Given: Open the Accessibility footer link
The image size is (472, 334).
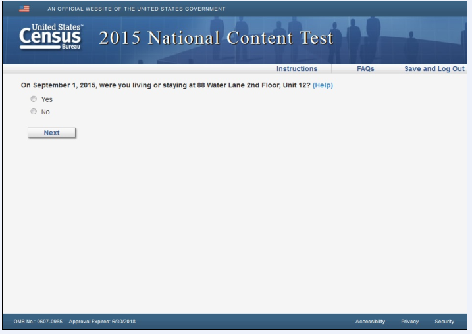Looking at the screenshot, I should pos(370,322).
